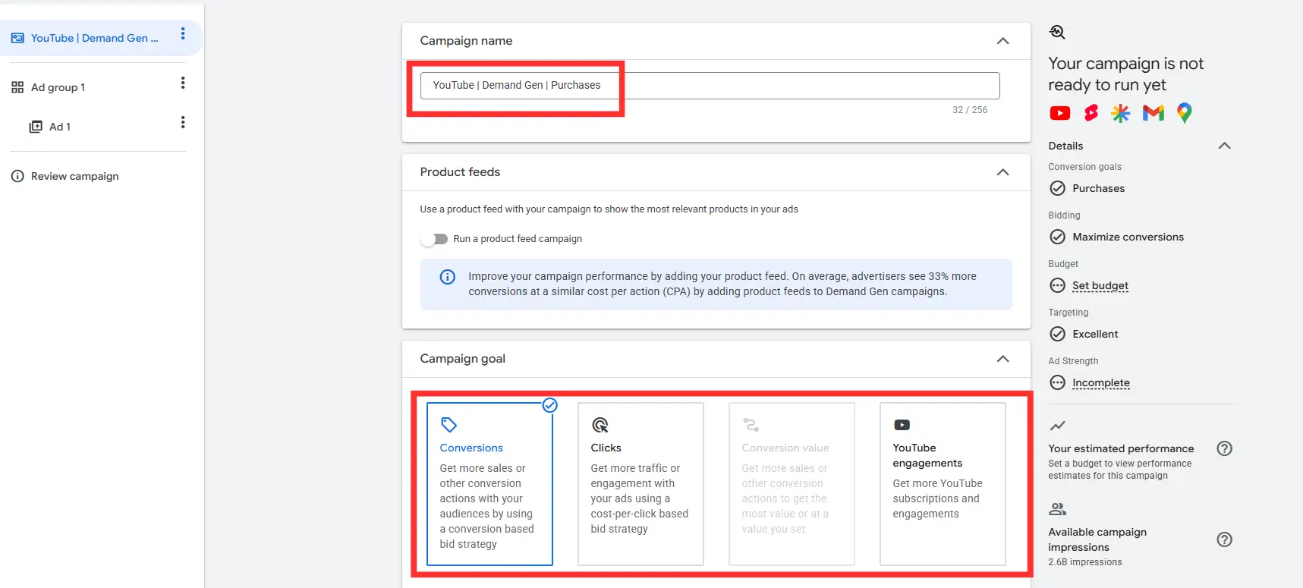
Task: Click the available impressions people icon
Action: tap(1057, 509)
